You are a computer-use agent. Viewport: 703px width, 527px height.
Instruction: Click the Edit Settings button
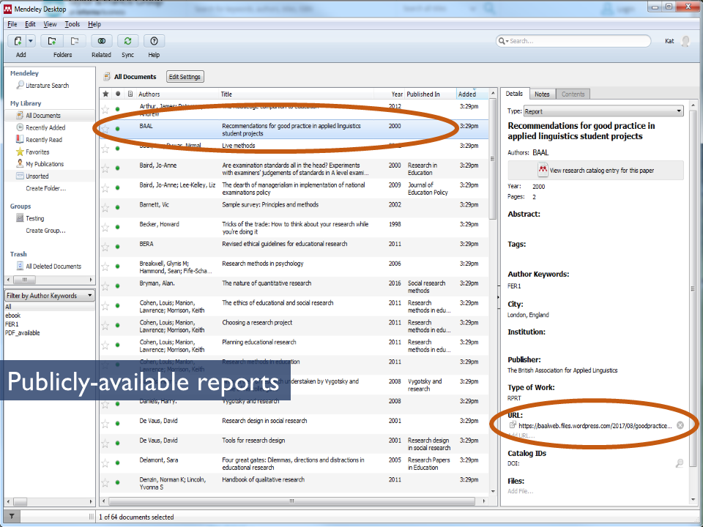coord(185,77)
